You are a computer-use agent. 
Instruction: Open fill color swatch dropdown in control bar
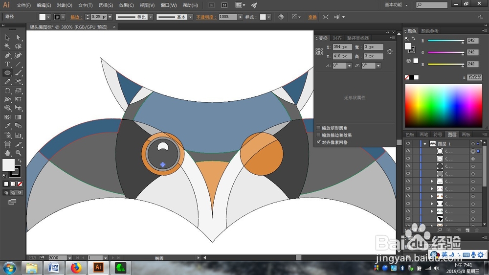click(x=48, y=17)
